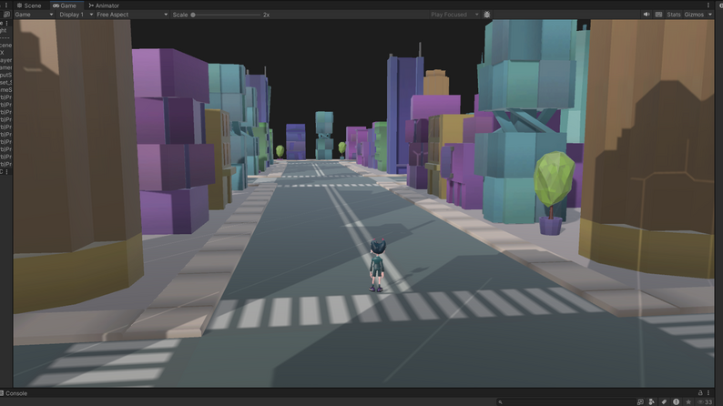Click the player character in Game view
This screenshot has height=406, width=723.
point(377,264)
